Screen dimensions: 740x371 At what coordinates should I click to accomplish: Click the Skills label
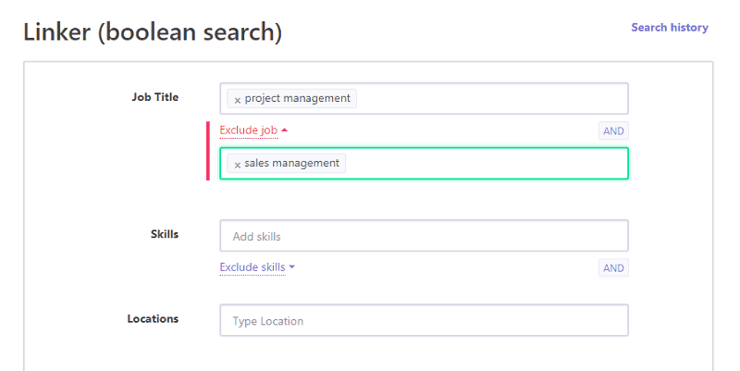pos(165,234)
